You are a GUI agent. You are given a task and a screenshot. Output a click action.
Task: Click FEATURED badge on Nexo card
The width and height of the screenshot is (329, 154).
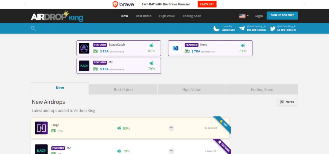[x=191, y=45]
